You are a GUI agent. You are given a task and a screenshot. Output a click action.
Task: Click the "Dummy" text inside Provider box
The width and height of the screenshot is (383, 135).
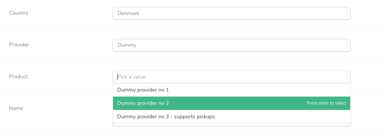point(127,45)
